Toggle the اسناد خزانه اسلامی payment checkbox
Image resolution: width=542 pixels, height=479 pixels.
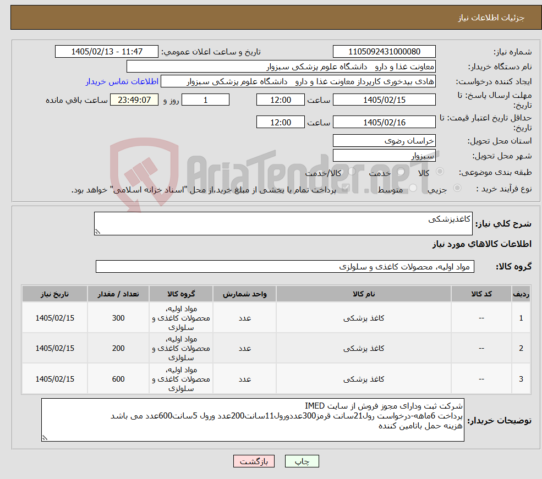(345, 188)
